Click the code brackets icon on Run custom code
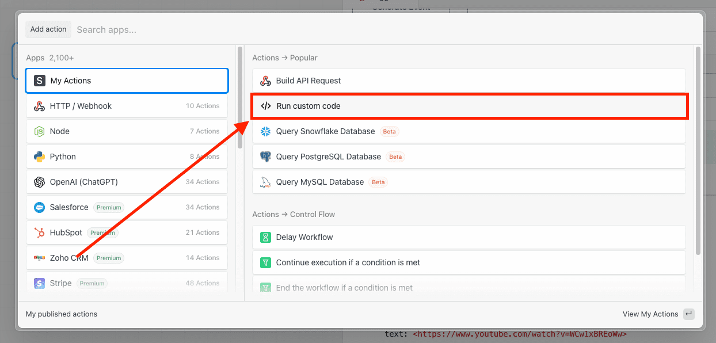 [x=265, y=106]
